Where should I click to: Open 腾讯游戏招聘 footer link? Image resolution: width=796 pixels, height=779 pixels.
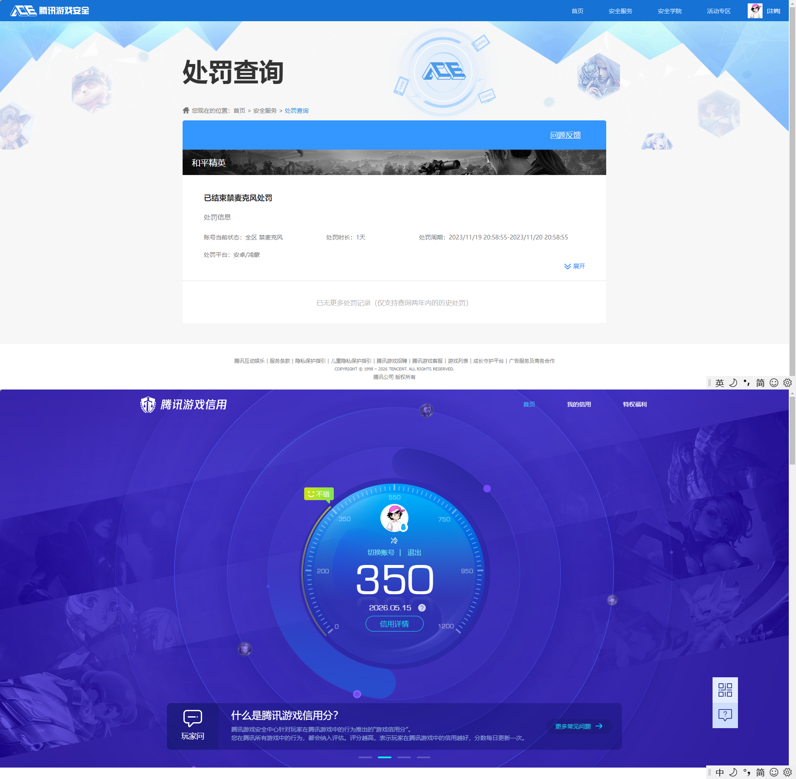click(x=392, y=361)
